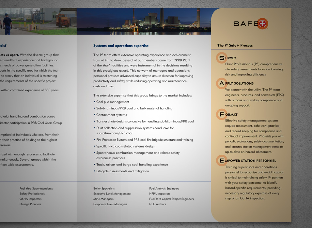The height and width of the screenshot is (228, 312).
Task: Click heading "The P² Safe+ Process"
Action: 235,45
